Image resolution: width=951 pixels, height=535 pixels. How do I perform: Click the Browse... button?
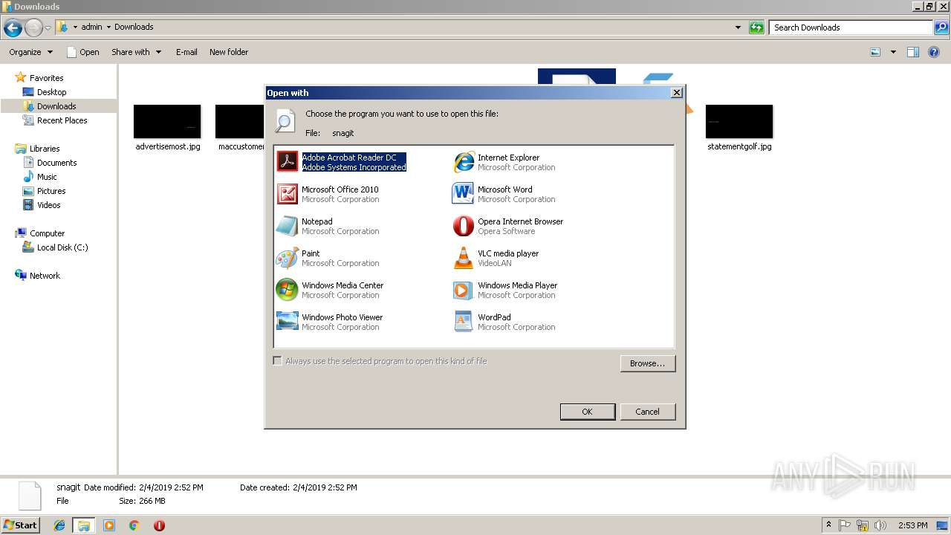pyautogui.click(x=647, y=363)
